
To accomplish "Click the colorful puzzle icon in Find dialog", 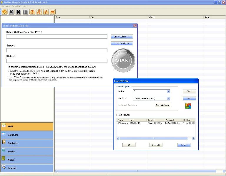I will point(188,106).
